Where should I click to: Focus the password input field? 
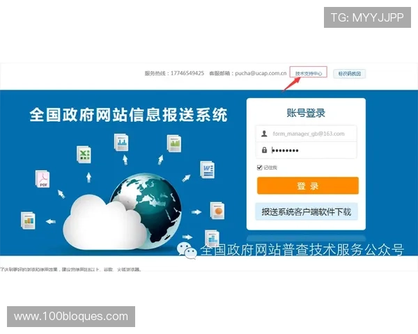[x=306, y=150]
